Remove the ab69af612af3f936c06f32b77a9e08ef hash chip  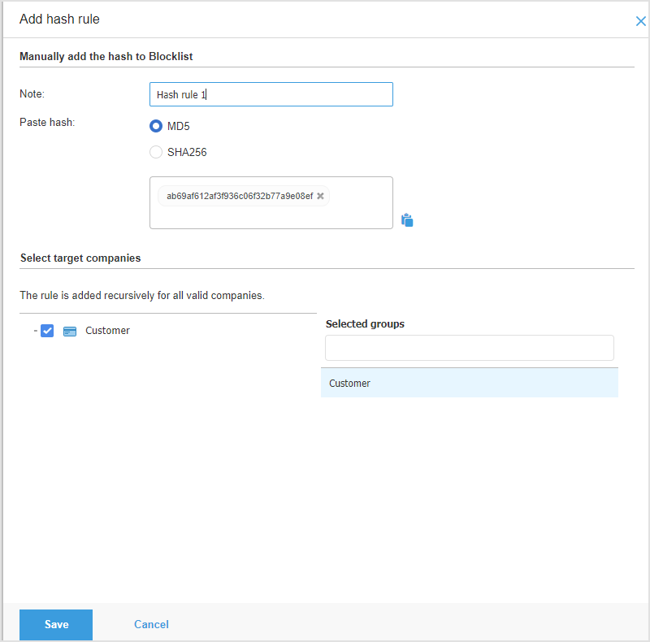point(320,196)
